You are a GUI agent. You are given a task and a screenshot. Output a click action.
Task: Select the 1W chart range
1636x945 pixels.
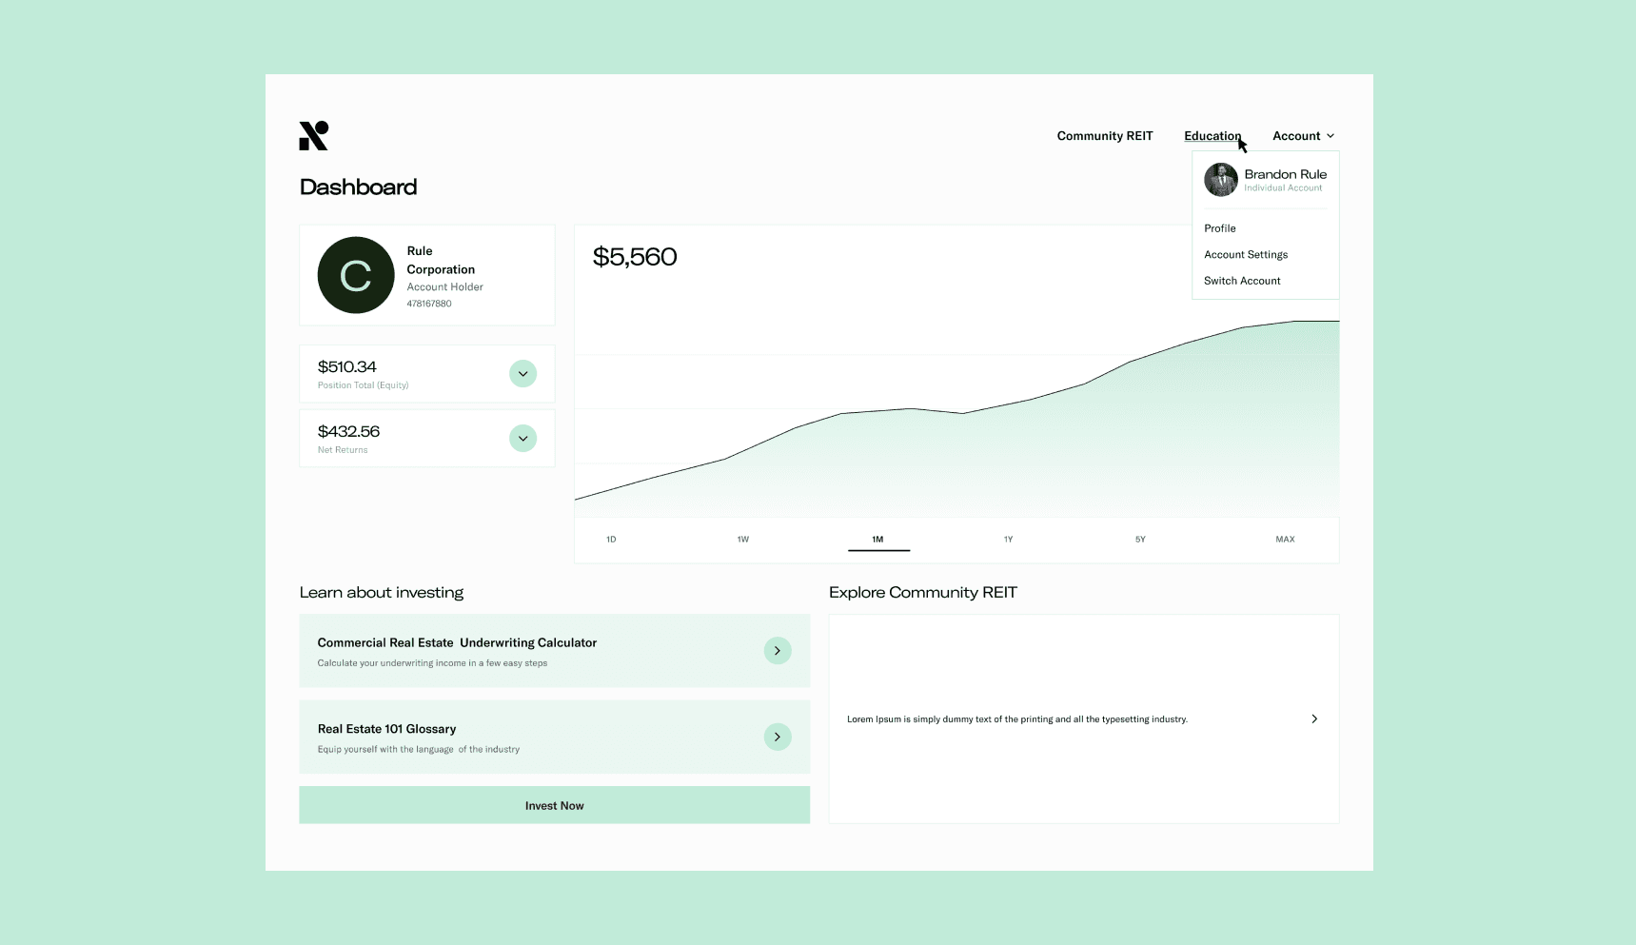(743, 540)
